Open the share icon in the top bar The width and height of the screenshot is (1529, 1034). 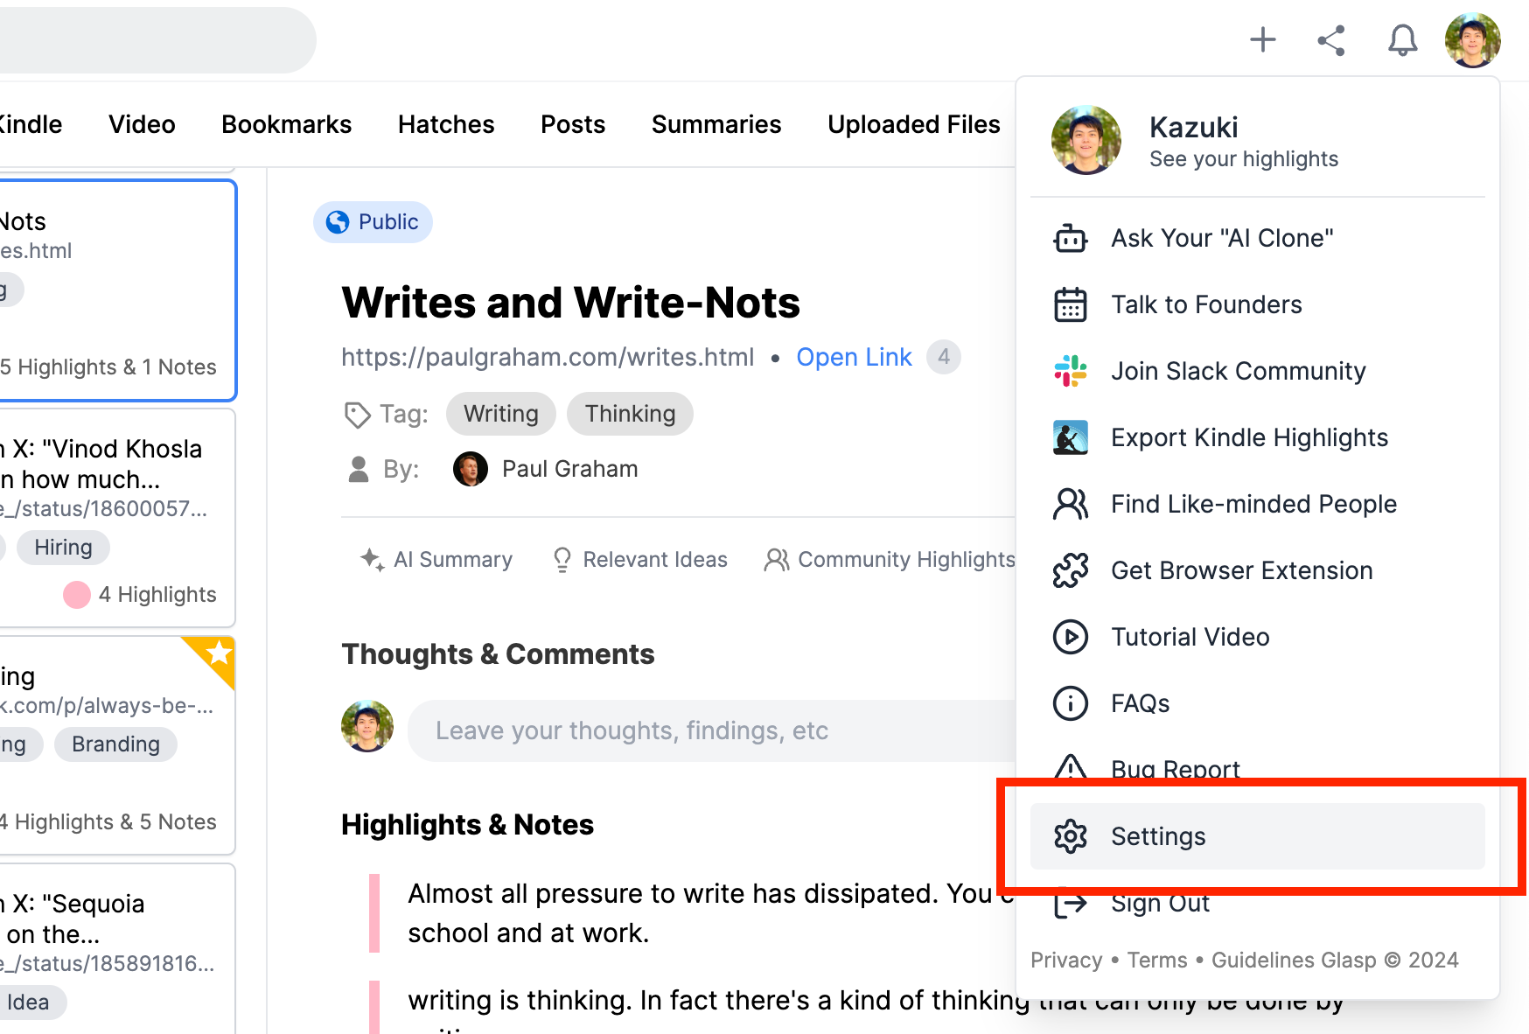coord(1331,40)
